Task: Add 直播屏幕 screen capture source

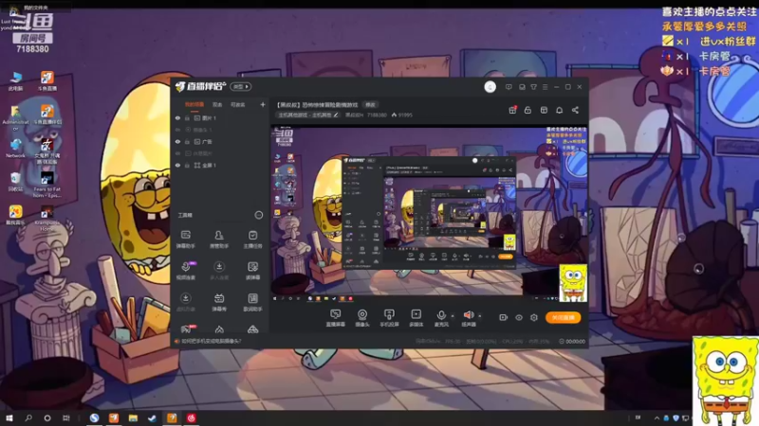Action: coord(336,318)
